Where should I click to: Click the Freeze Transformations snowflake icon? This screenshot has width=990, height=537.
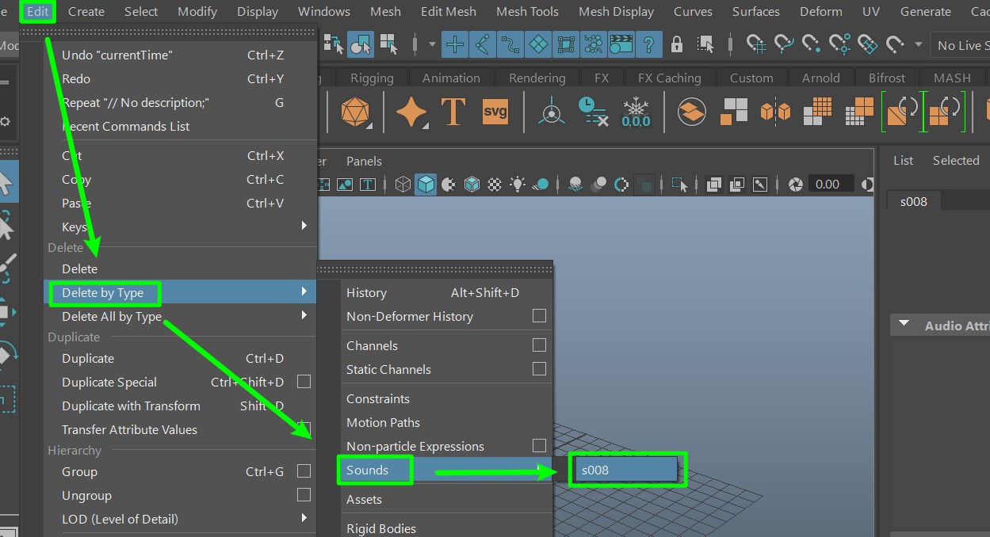tap(636, 112)
